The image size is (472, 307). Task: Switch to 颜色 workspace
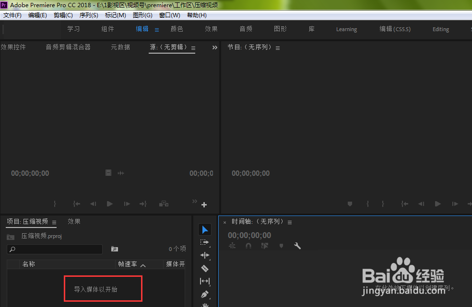[x=177, y=29]
